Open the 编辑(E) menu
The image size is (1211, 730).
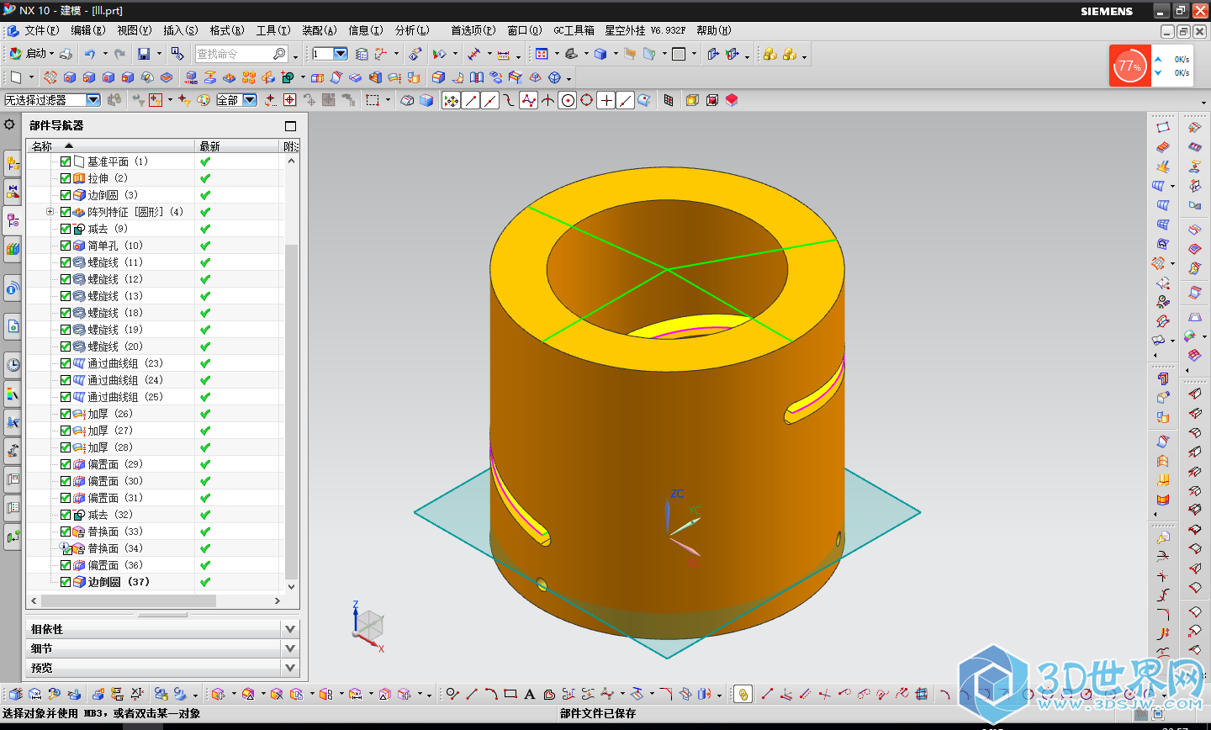pyautogui.click(x=87, y=30)
